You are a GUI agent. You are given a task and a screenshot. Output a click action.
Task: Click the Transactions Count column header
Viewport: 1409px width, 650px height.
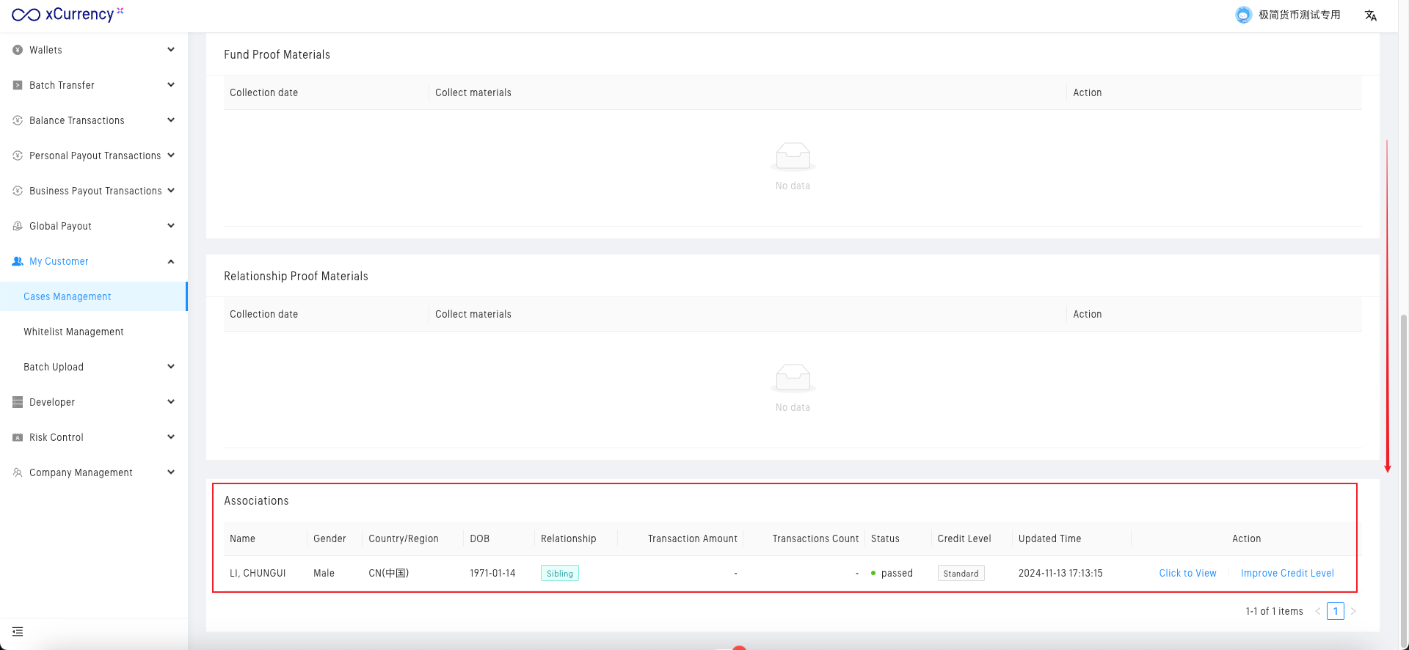815,538
